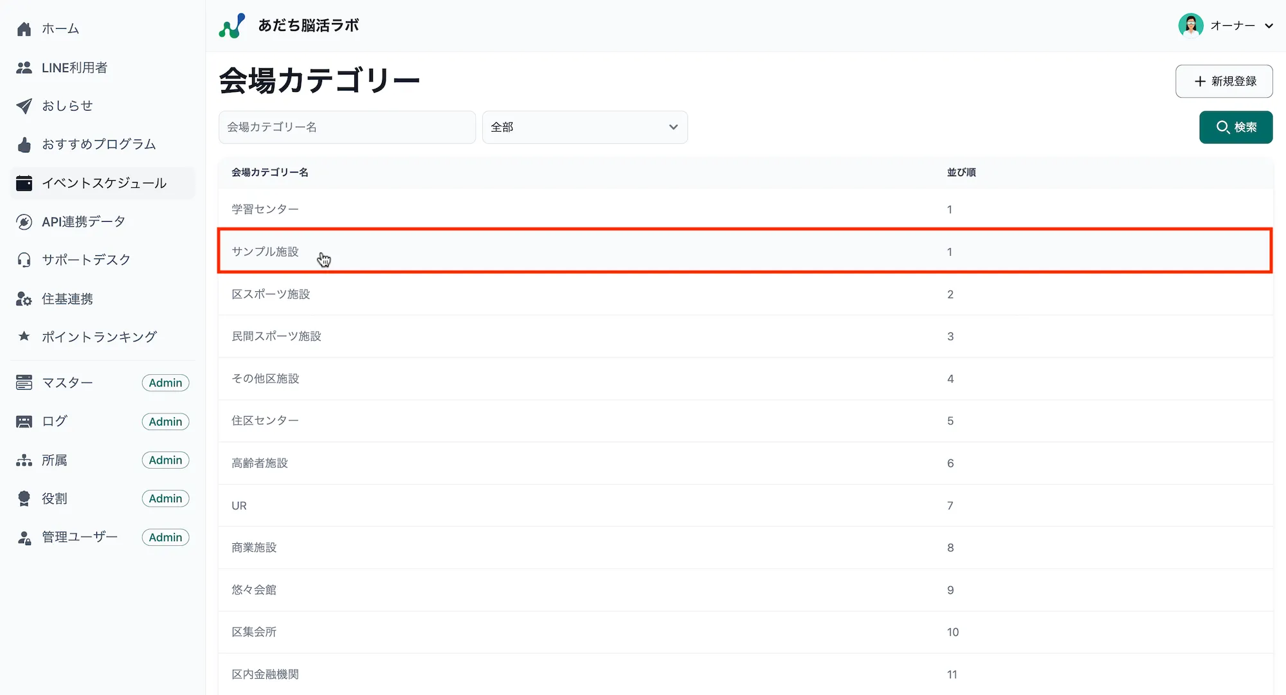Viewport: 1286px width, 695px height.
Task: Select the サポートデスク headset icon
Action: pos(24,260)
